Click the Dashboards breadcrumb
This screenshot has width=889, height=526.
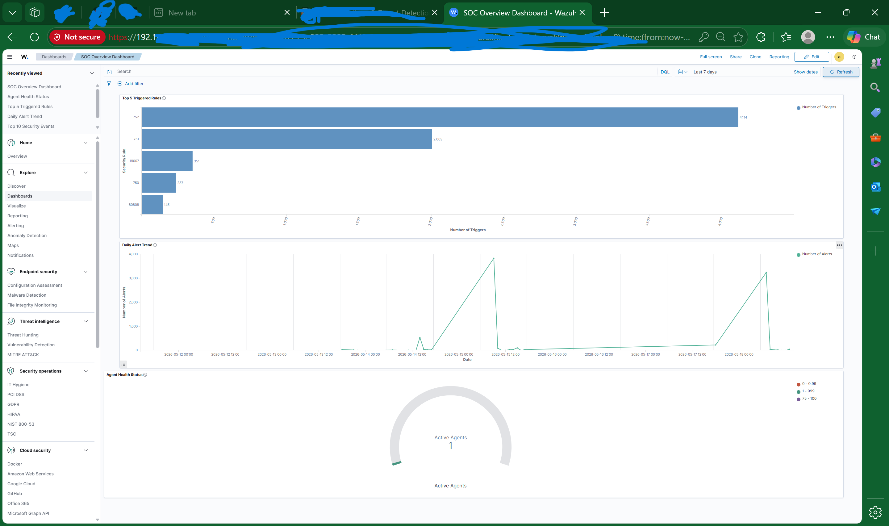click(54, 57)
